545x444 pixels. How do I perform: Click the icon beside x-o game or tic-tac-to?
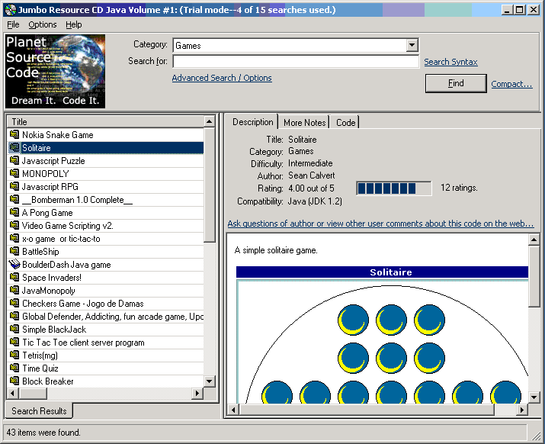pos(14,238)
